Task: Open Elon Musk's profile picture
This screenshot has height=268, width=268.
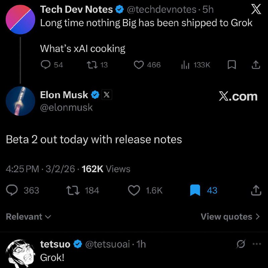Action: click(20, 101)
